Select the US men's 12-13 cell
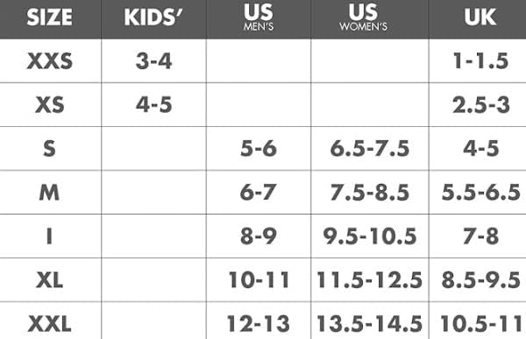 259,324
